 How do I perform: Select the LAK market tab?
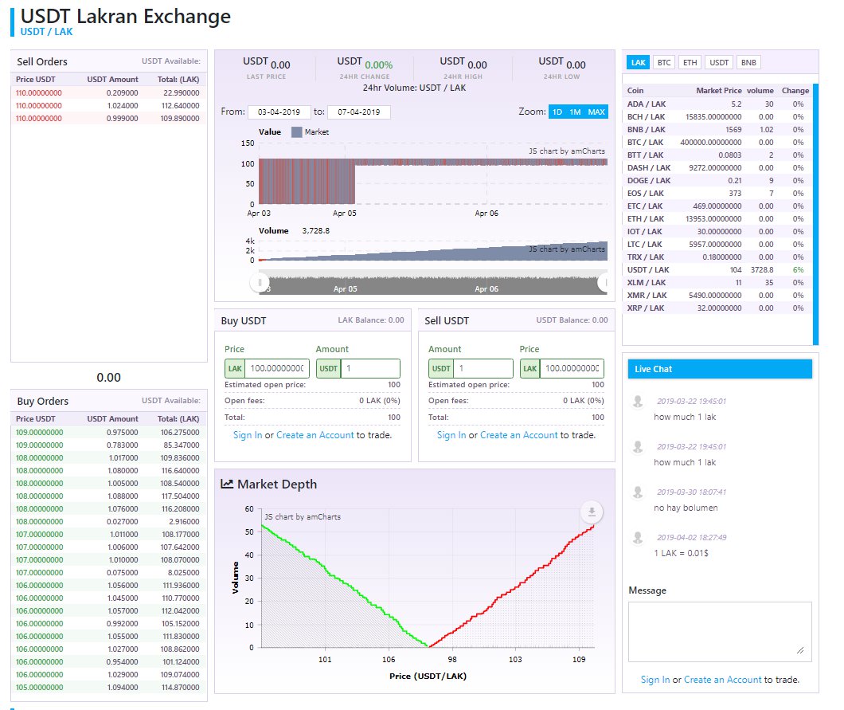coord(638,62)
